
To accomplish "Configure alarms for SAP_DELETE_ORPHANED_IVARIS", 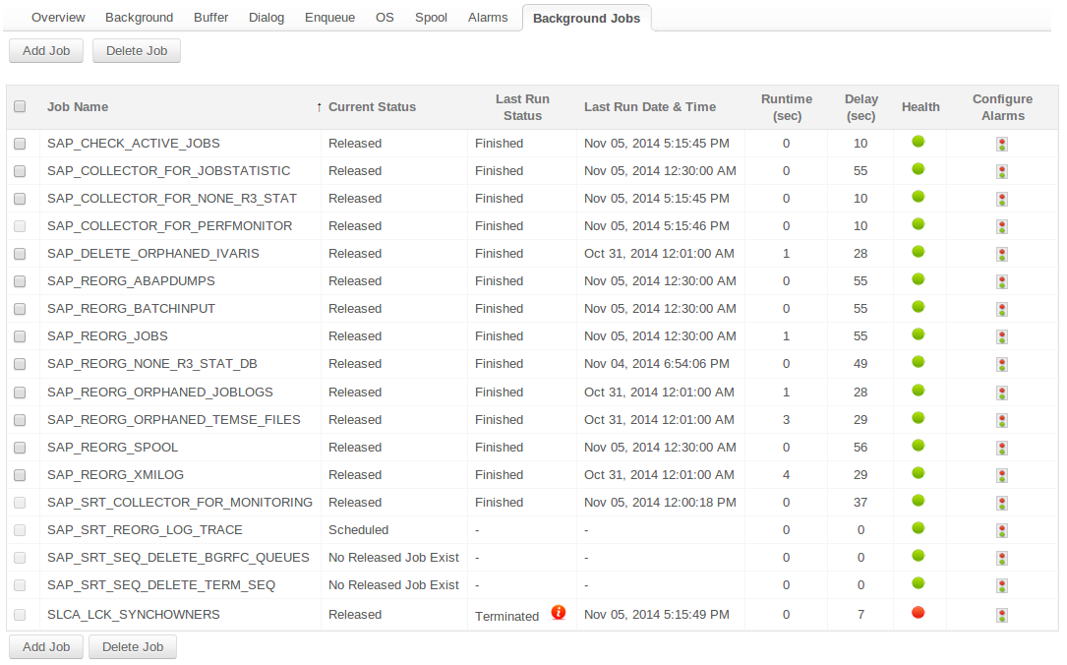I will [x=1002, y=254].
